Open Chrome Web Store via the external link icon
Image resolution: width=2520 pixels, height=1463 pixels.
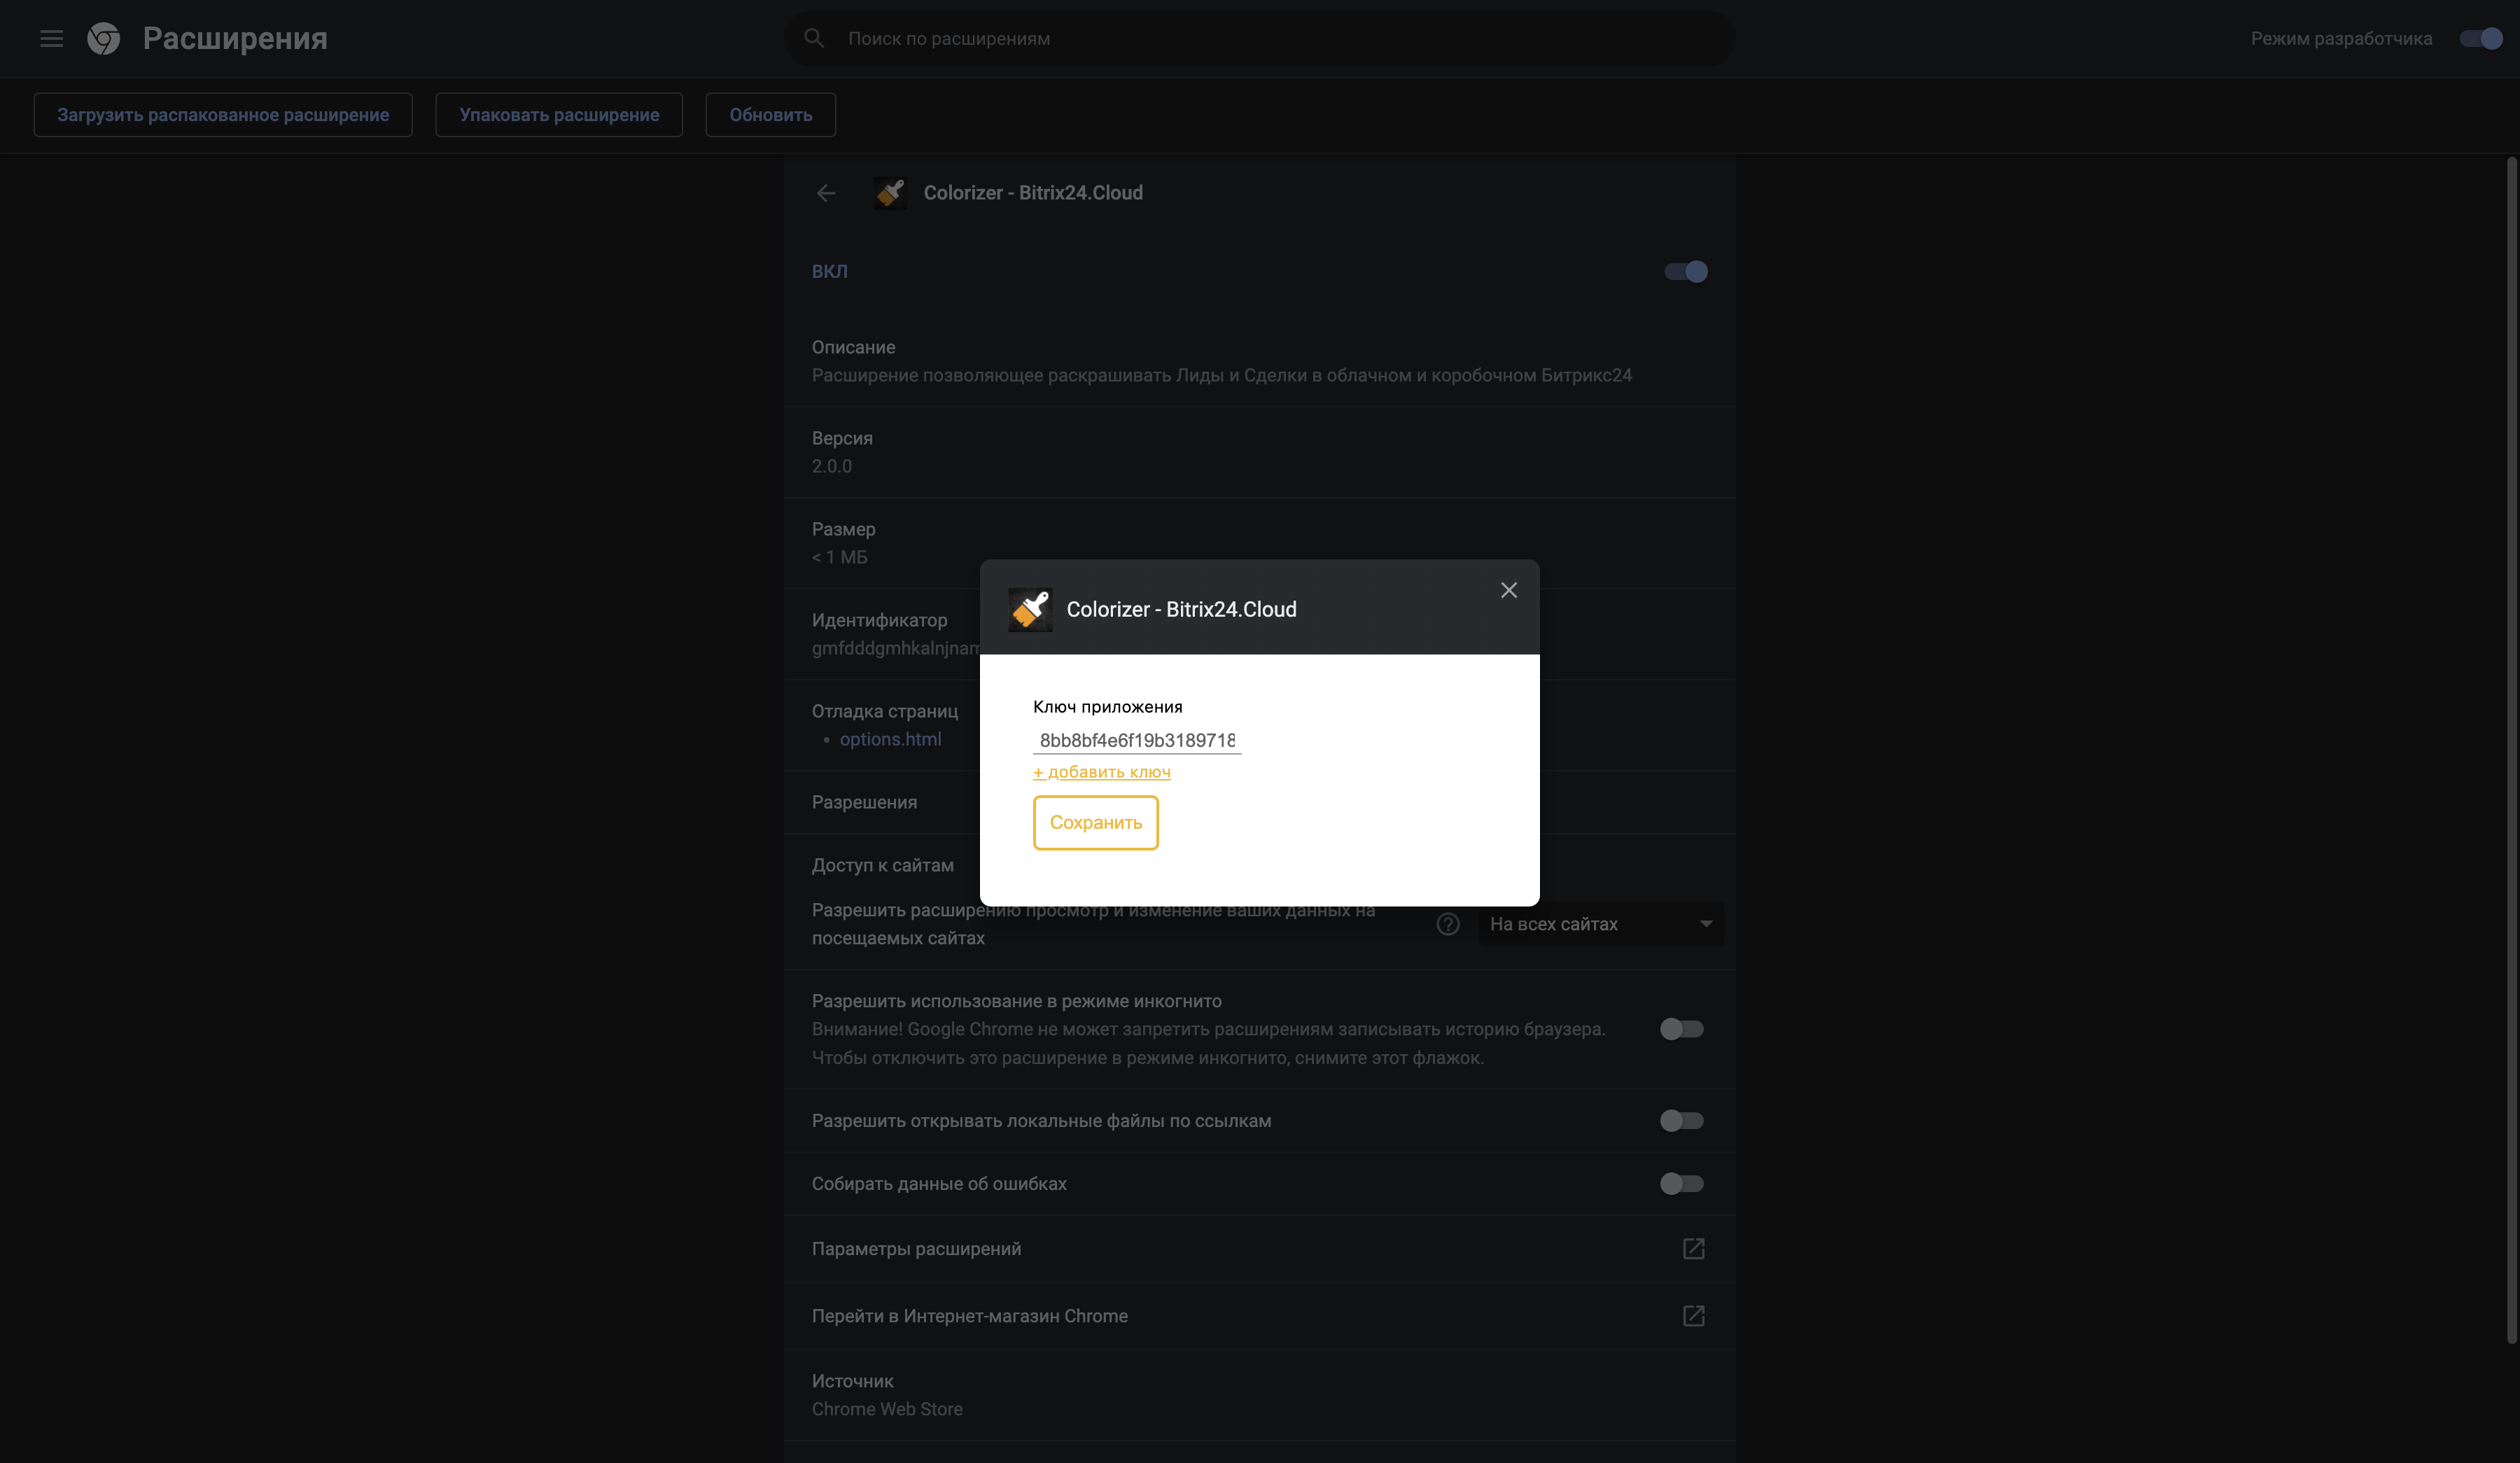(1693, 1316)
